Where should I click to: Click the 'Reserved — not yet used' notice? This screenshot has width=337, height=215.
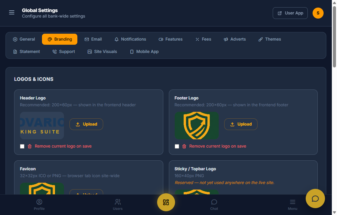(x=224, y=183)
